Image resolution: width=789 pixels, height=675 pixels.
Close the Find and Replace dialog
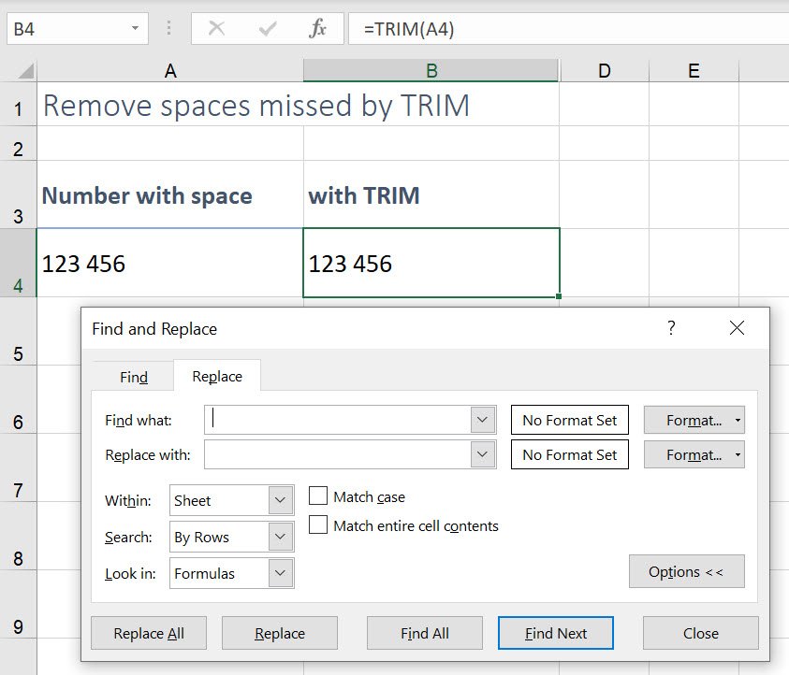737,328
